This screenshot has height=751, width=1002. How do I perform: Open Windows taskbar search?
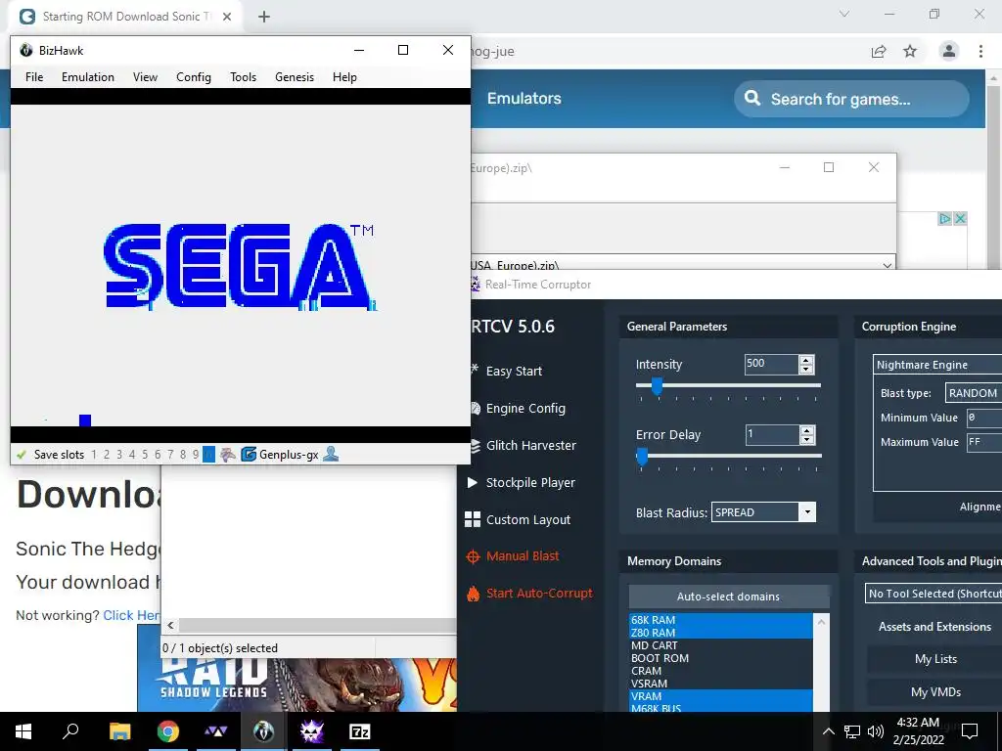click(x=70, y=731)
